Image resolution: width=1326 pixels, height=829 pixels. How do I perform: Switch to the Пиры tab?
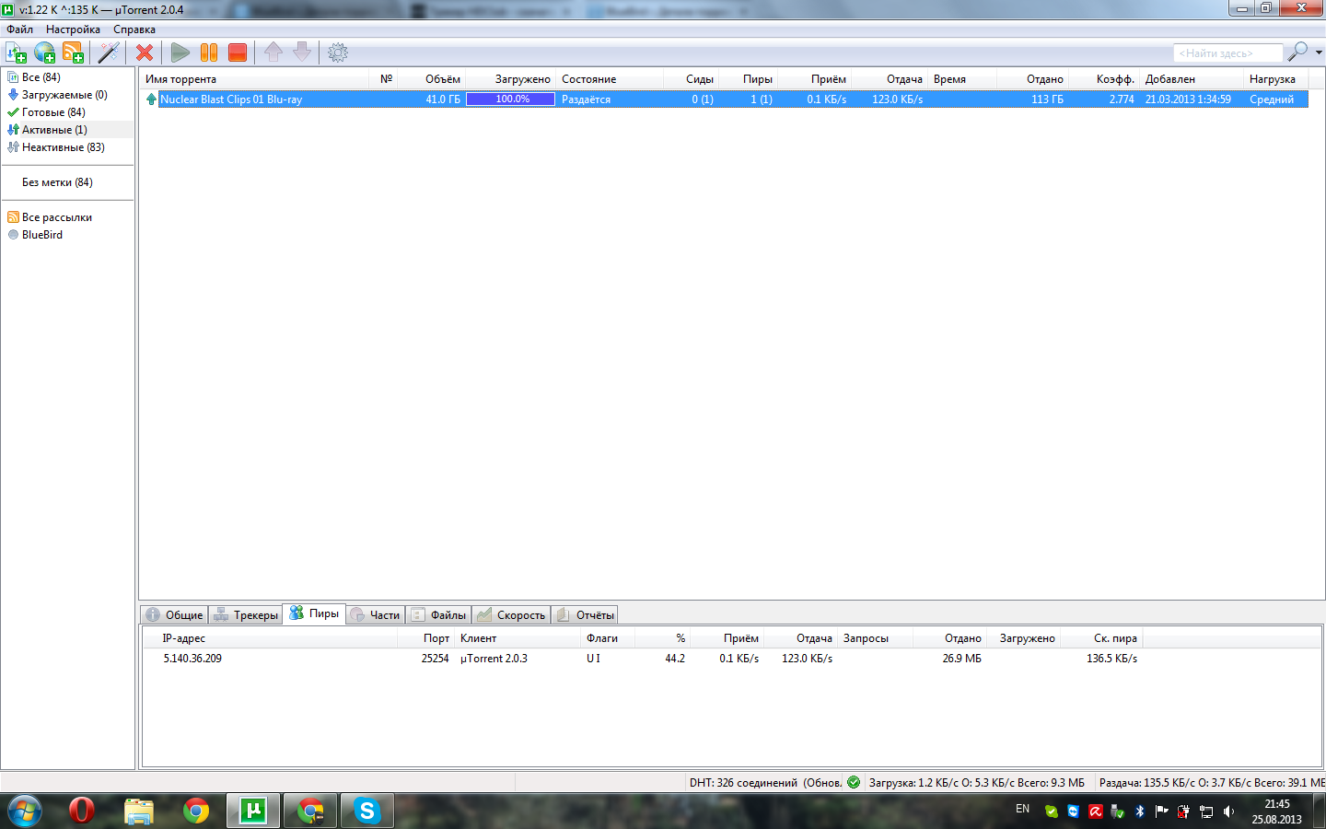click(x=314, y=613)
